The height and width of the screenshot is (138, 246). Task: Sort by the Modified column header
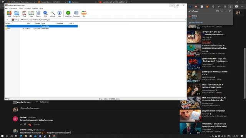click(x=60, y=23)
